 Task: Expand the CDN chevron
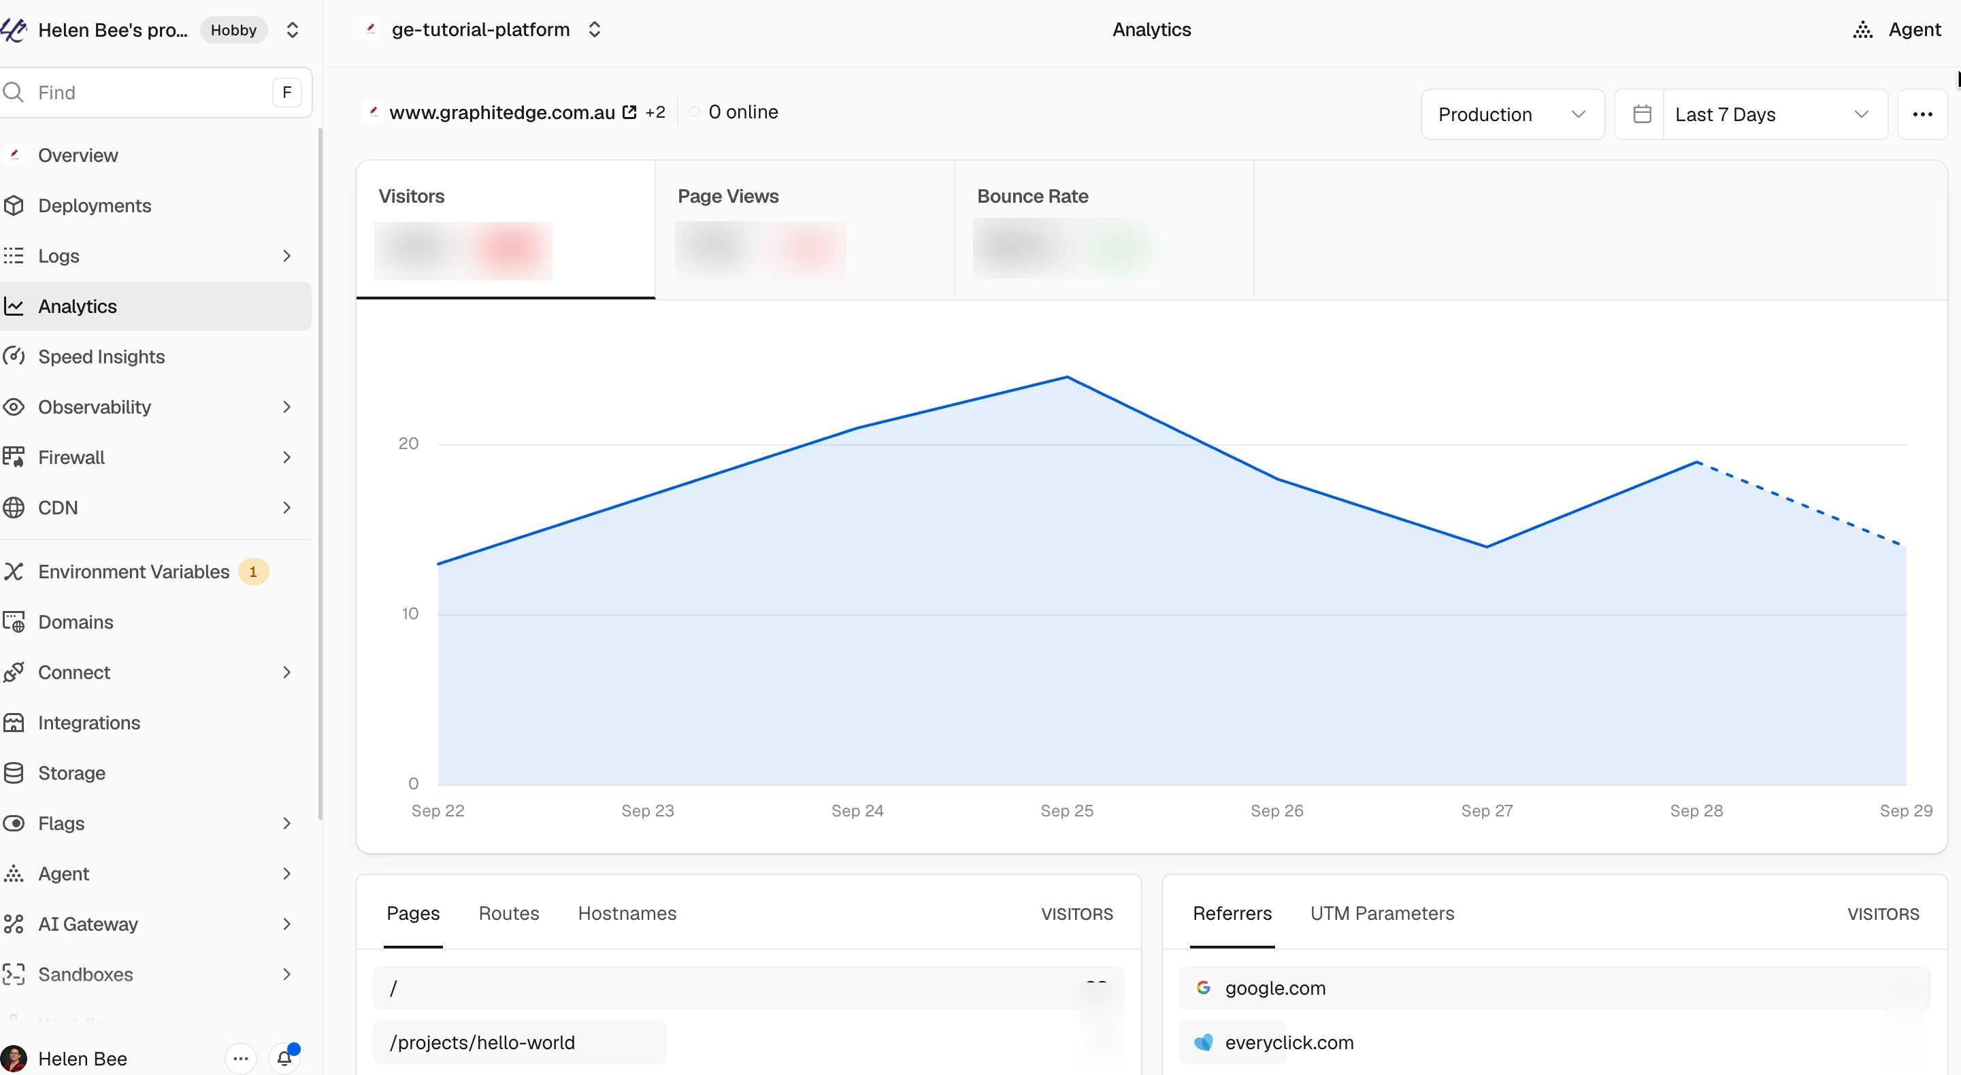click(287, 508)
